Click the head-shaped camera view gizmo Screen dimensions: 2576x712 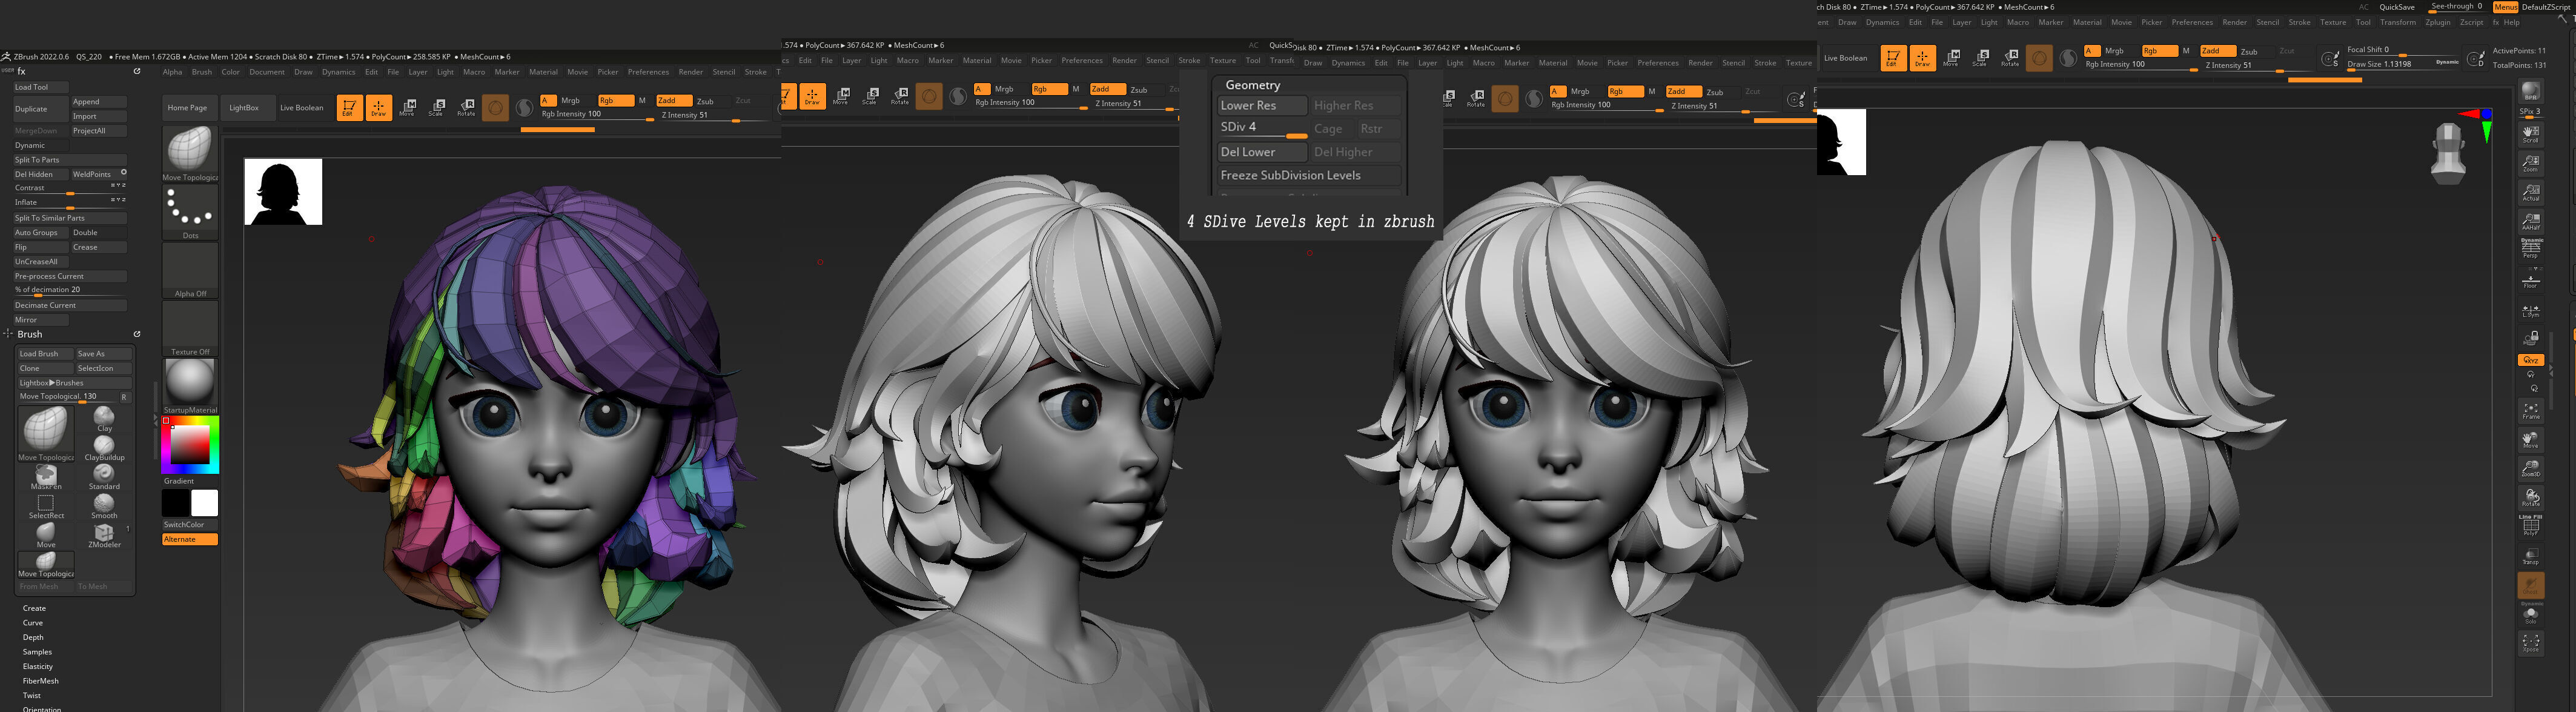pos(2447,153)
